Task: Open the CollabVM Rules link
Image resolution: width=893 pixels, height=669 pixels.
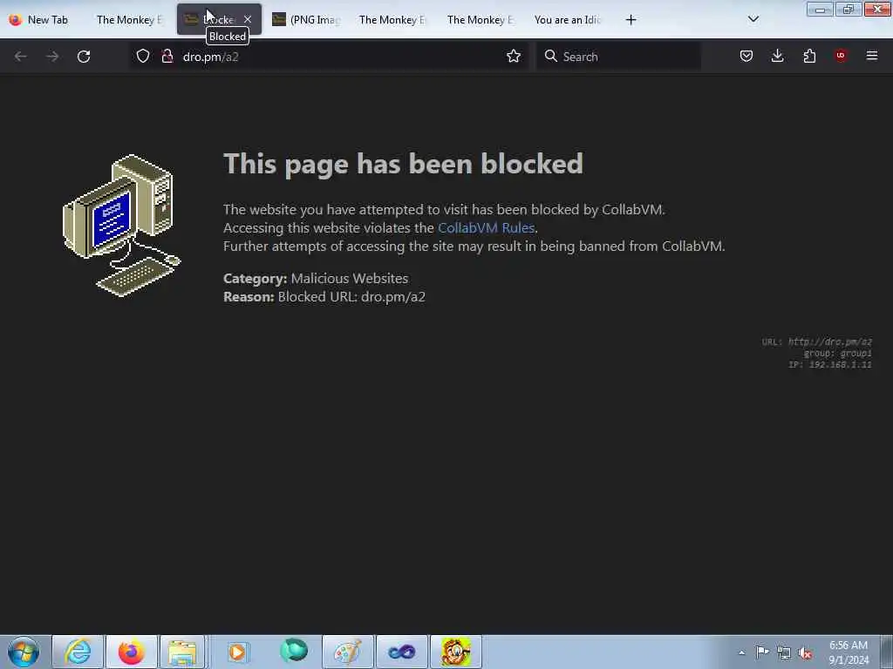Action: [x=486, y=227]
